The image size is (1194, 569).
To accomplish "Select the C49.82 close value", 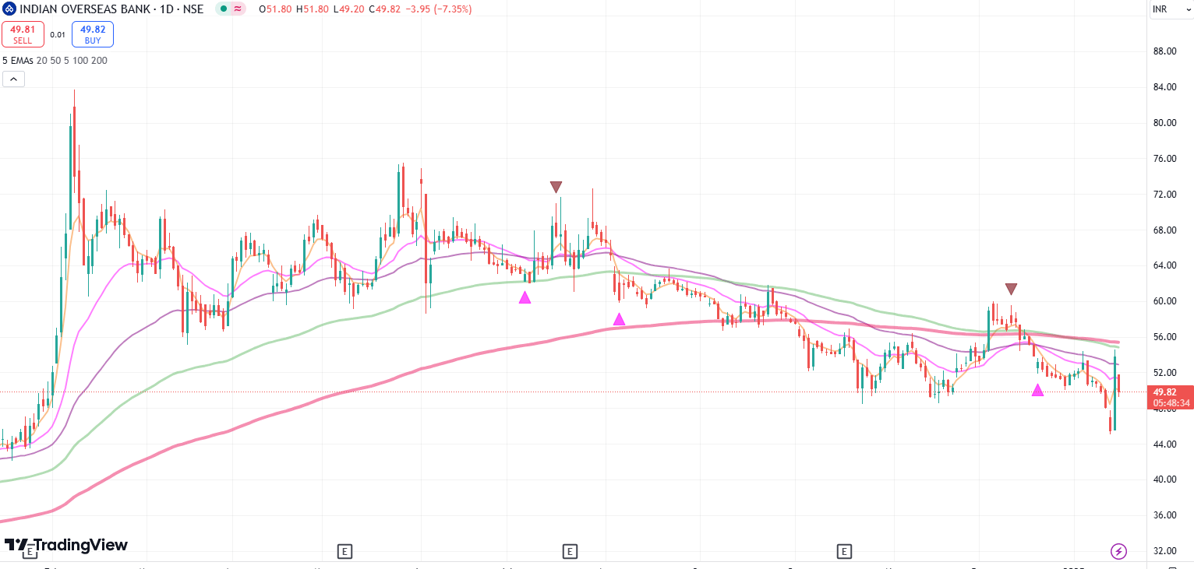I will (x=384, y=9).
